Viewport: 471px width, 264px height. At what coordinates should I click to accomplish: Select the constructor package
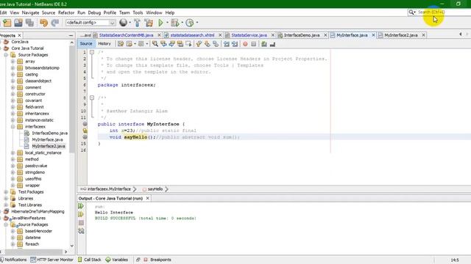tap(35, 94)
